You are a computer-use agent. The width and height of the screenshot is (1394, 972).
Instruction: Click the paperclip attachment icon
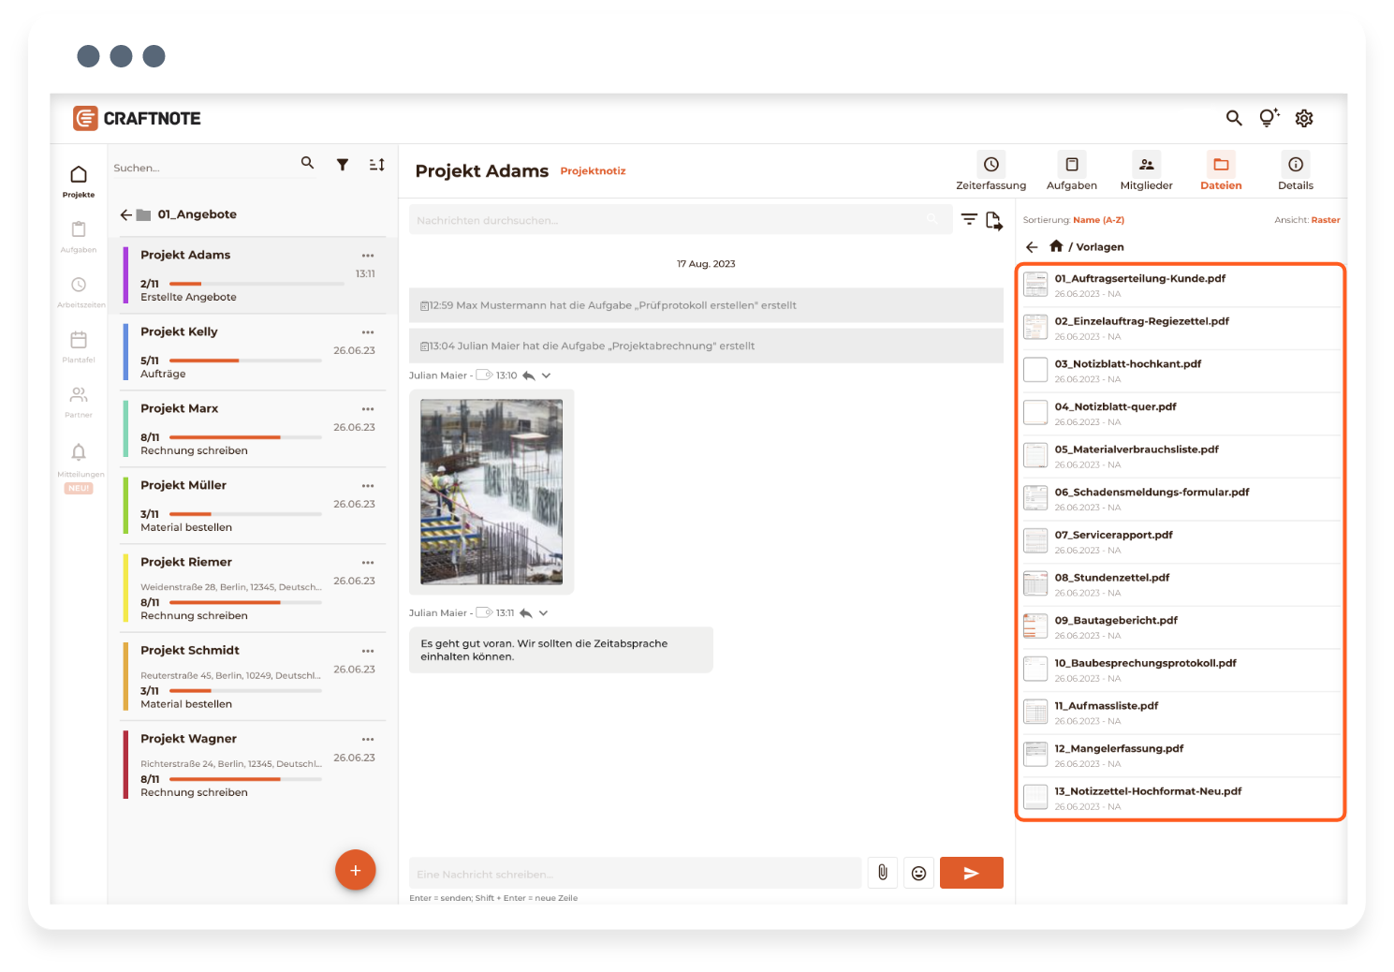[x=882, y=873]
